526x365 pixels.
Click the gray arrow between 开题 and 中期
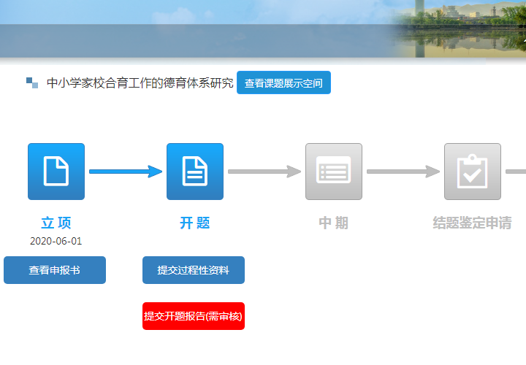pos(264,172)
